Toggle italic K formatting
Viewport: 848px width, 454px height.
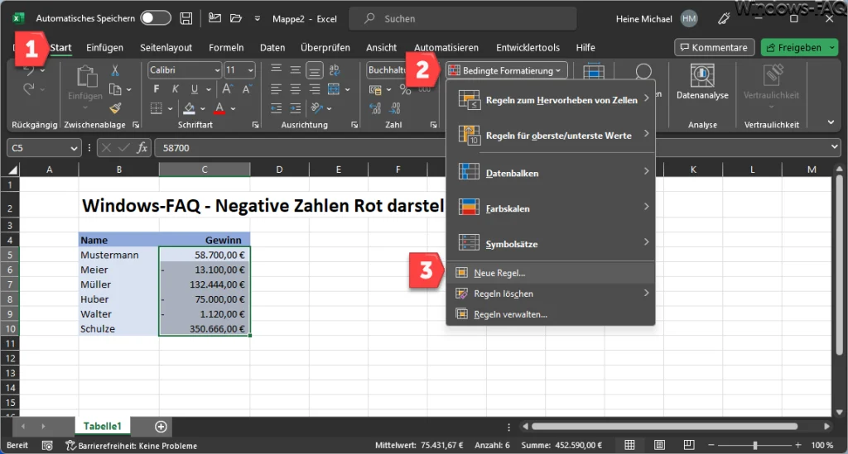pyautogui.click(x=176, y=89)
